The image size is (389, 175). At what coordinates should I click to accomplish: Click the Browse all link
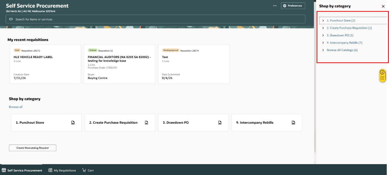16,107
